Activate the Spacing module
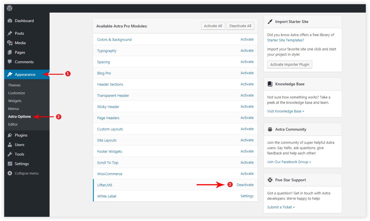 (x=247, y=62)
